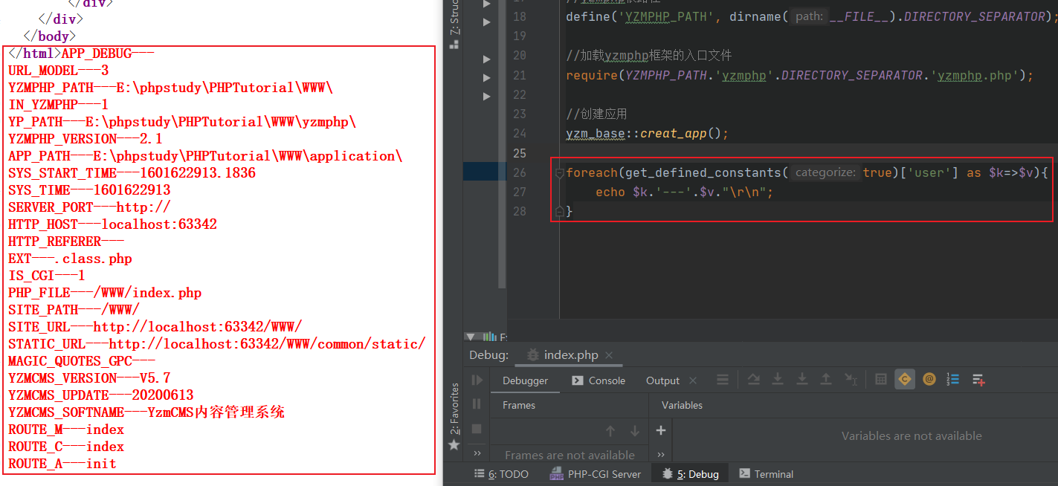The width and height of the screenshot is (1058, 486).
Task: Click the require(YZMPHP_PATH...) code line
Action: tap(800, 75)
